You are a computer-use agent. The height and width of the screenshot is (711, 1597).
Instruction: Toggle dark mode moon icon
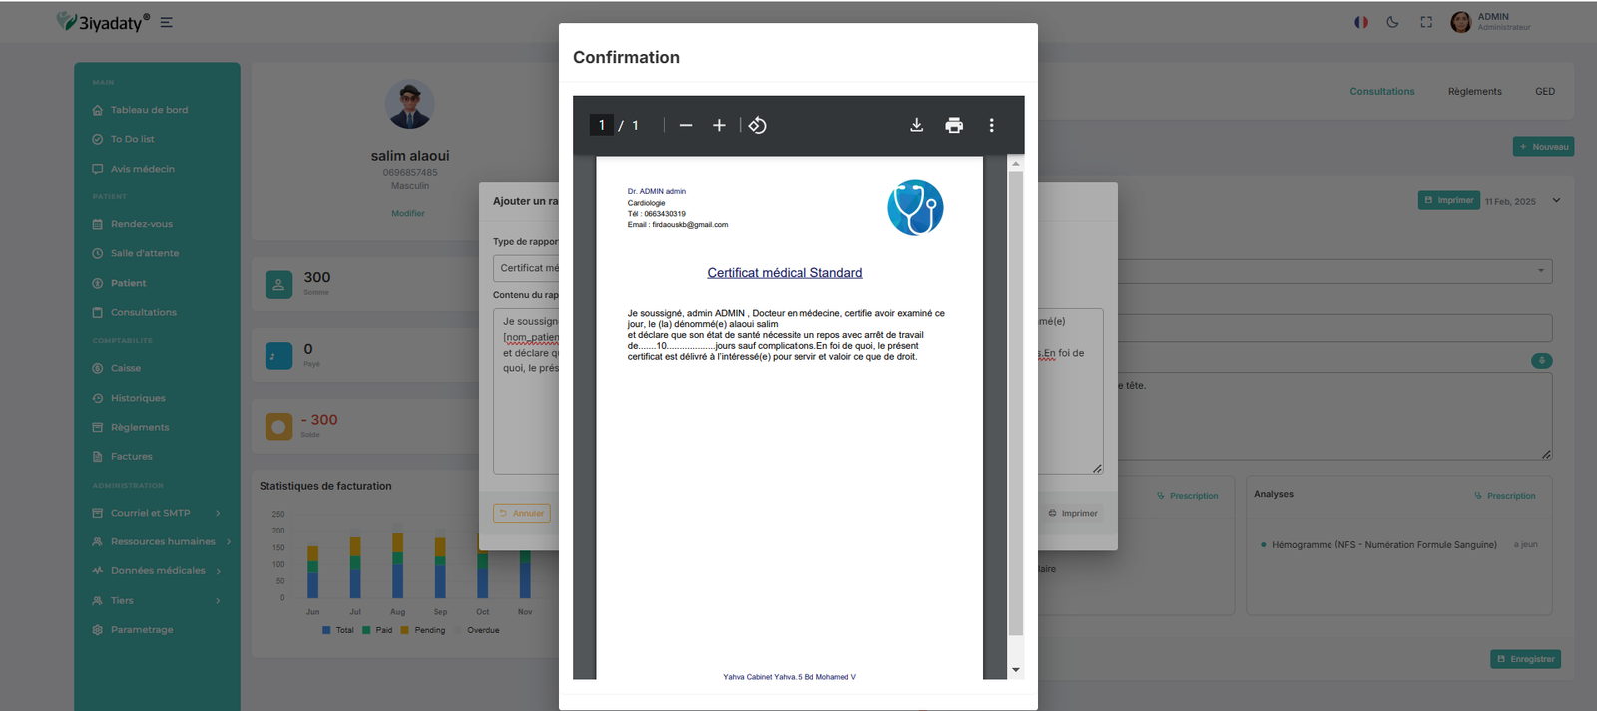coord(1392,22)
